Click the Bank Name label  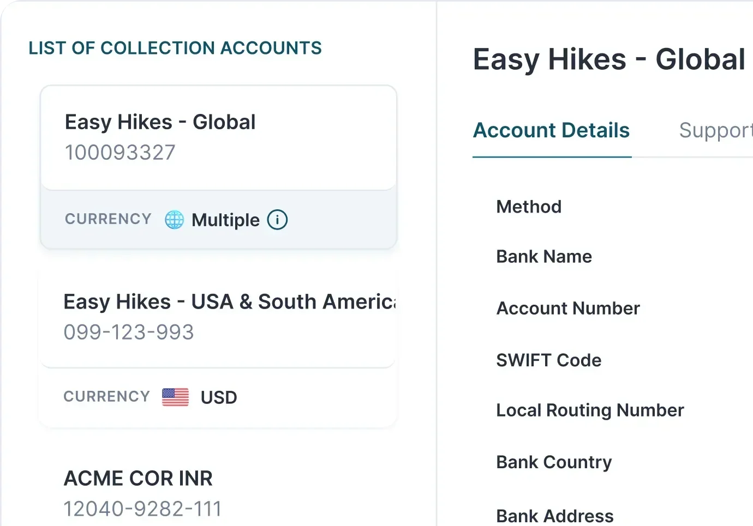coord(544,257)
